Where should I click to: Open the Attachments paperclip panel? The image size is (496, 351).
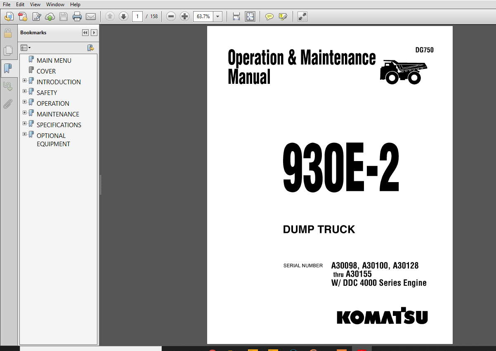pos(7,104)
